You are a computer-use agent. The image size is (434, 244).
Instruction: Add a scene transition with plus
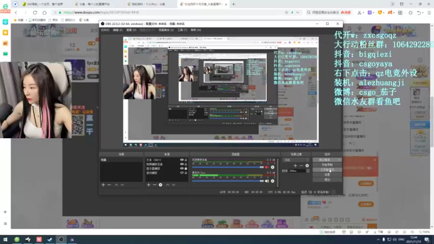[x=295, y=166]
